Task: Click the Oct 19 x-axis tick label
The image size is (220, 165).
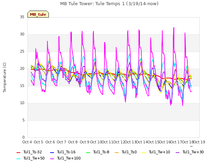Action: (199, 142)
